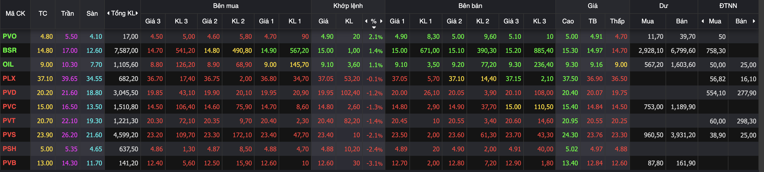This screenshot has height=172, width=764.
Task: Click PVT percent change -1.4% cell
Action: coord(374,121)
